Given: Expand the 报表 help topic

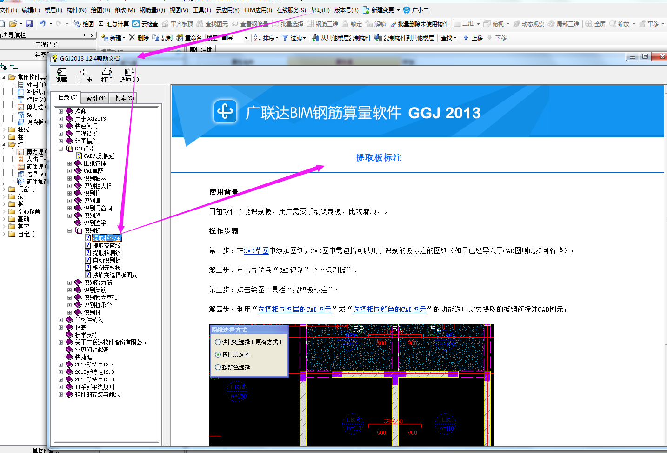Looking at the screenshot, I should coord(61,327).
